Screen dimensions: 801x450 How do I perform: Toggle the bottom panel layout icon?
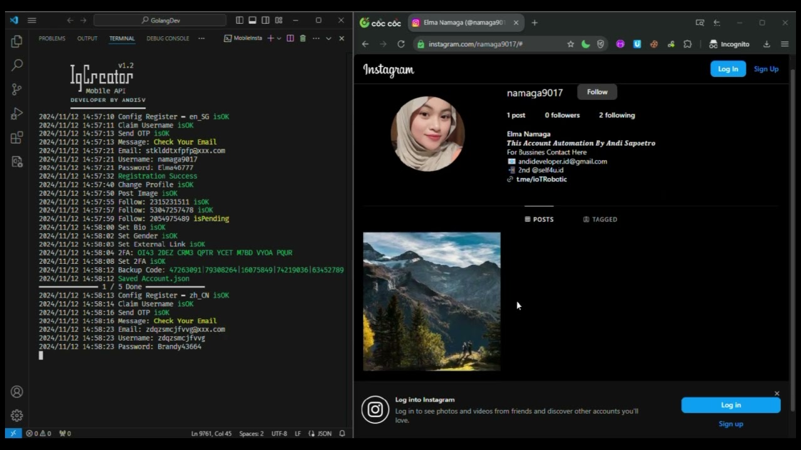click(252, 20)
